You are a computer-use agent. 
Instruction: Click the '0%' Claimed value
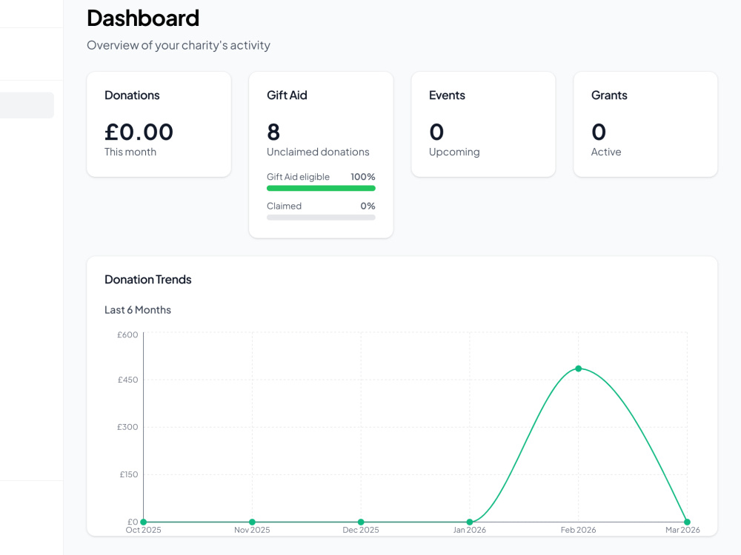click(x=368, y=206)
